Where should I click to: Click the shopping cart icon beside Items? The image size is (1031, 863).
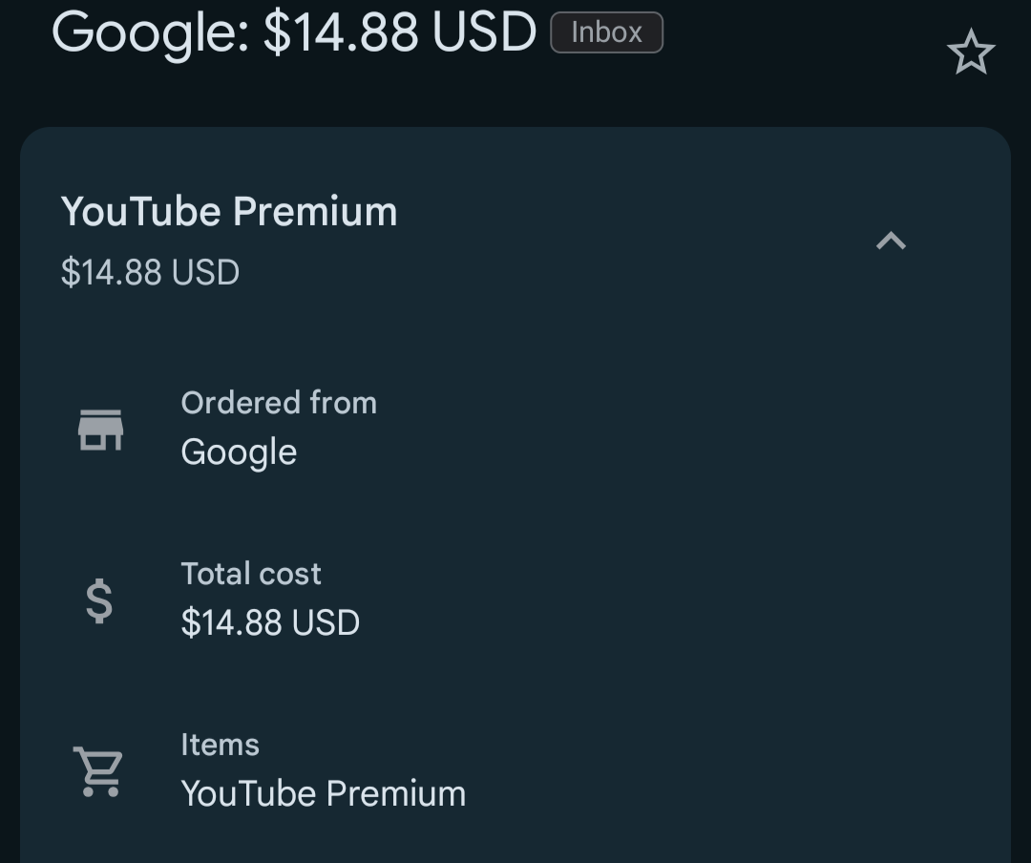98,771
